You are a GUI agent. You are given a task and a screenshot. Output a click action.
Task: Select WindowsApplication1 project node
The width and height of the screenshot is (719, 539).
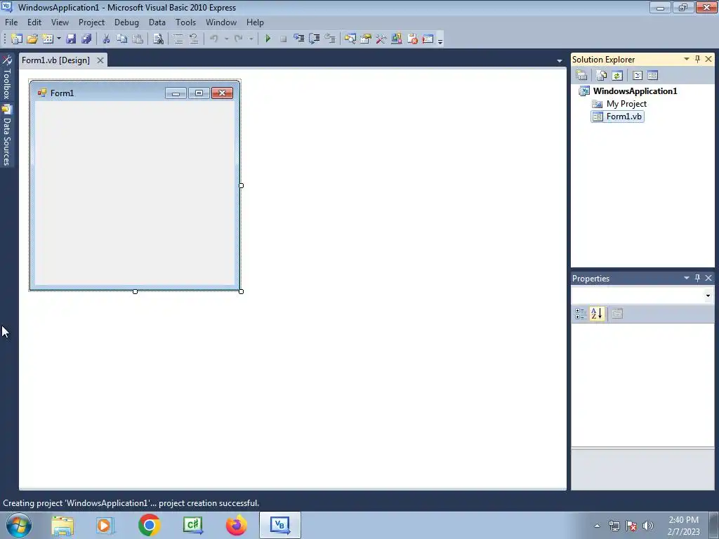click(x=635, y=91)
